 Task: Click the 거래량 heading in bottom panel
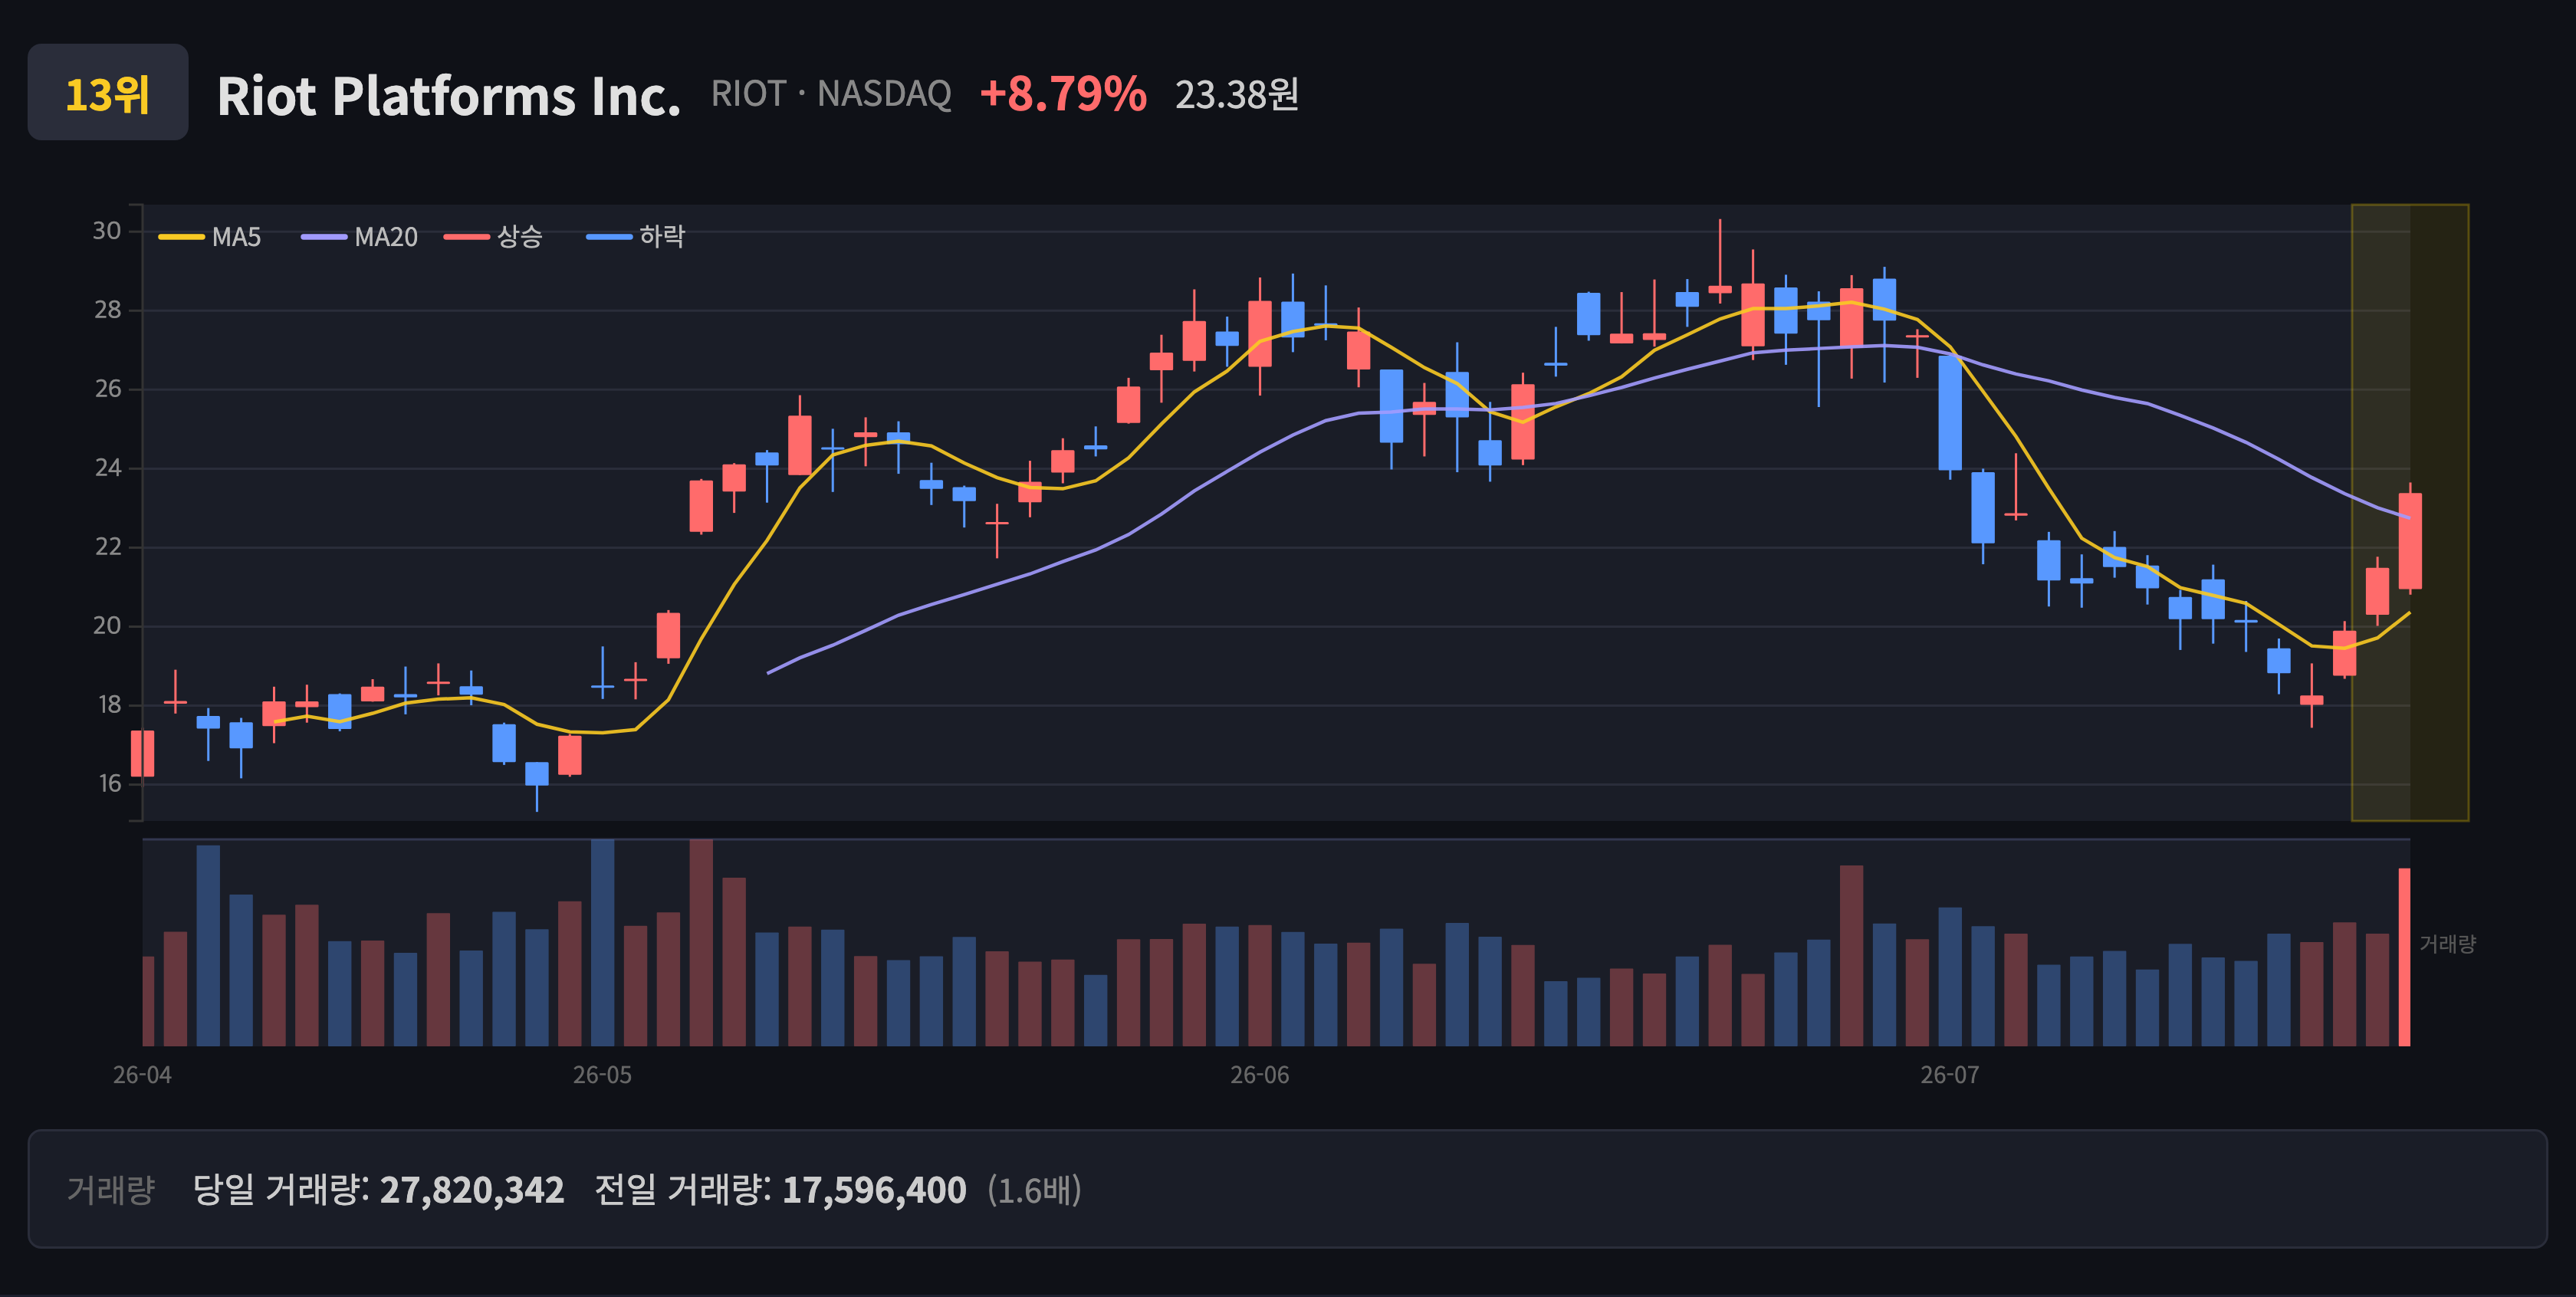click(111, 1190)
